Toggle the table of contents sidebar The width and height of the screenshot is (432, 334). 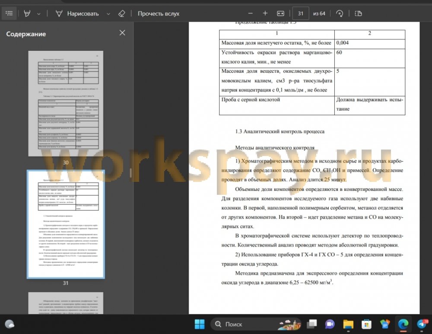tap(9, 13)
